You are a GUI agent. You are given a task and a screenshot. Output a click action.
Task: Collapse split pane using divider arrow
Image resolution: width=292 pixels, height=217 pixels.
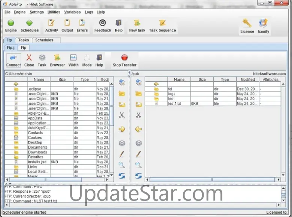[129, 72]
